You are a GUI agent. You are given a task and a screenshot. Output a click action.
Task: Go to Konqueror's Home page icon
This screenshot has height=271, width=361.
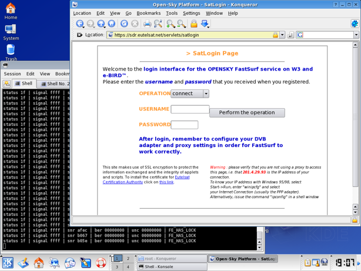[112, 24]
